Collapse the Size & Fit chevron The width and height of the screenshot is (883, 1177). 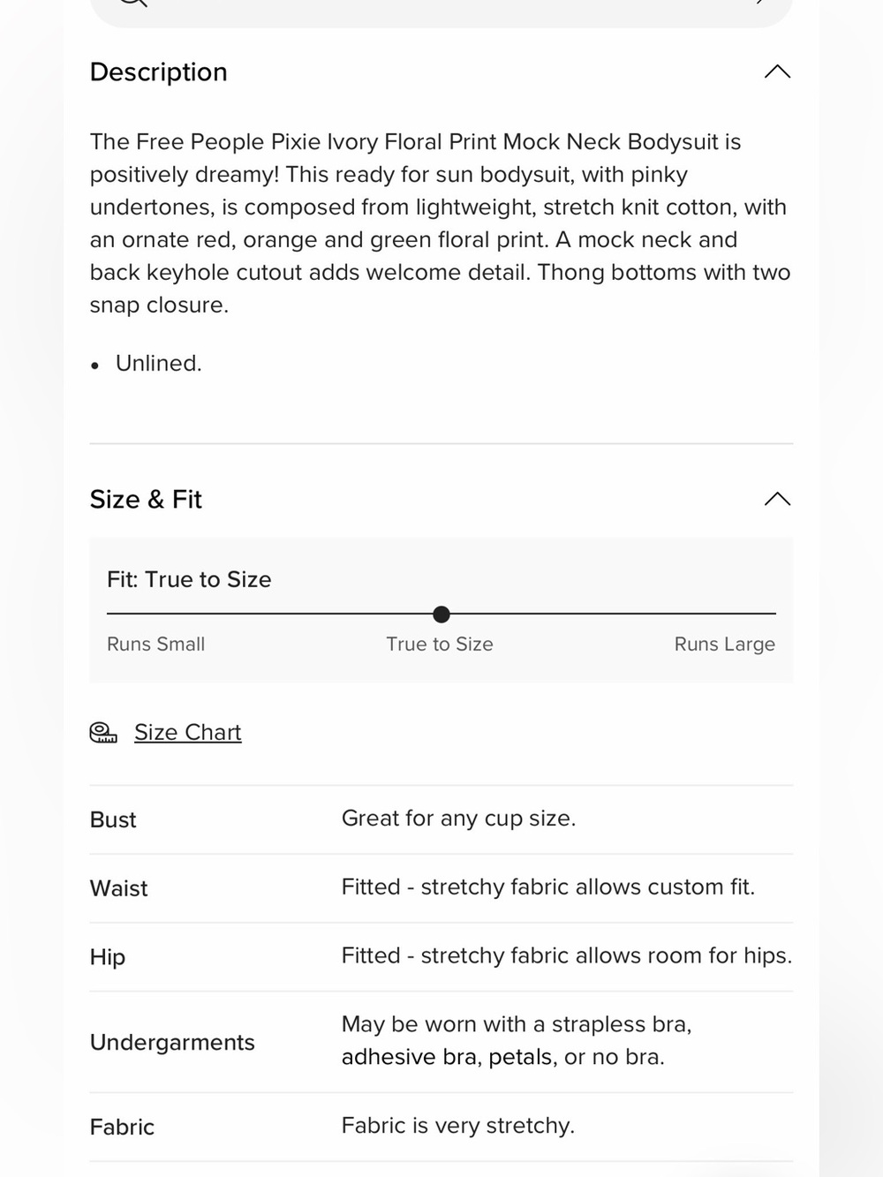pyautogui.click(x=777, y=499)
